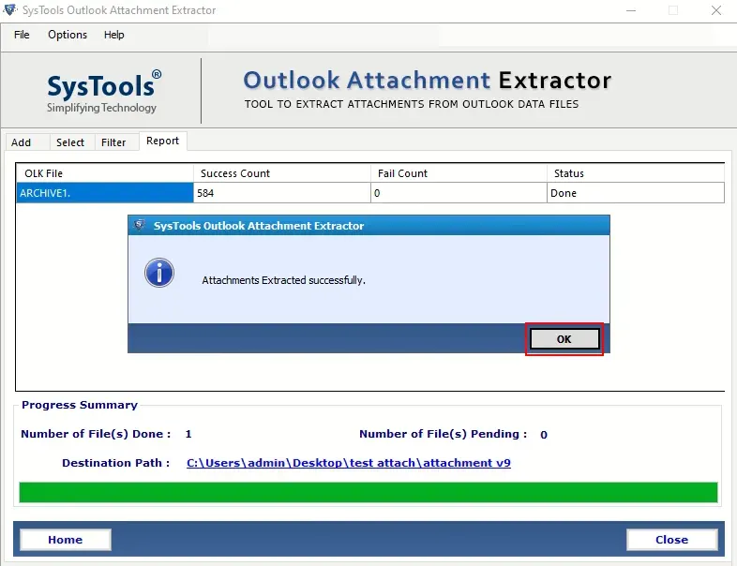The width and height of the screenshot is (737, 566).
Task: Minimize the application window
Action: click(x=631, y=10)
